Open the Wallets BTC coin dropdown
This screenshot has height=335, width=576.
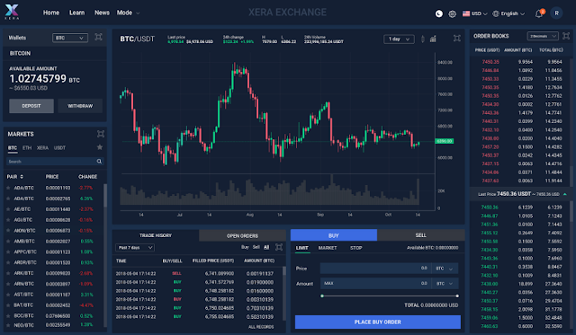[x=70, y=38]
